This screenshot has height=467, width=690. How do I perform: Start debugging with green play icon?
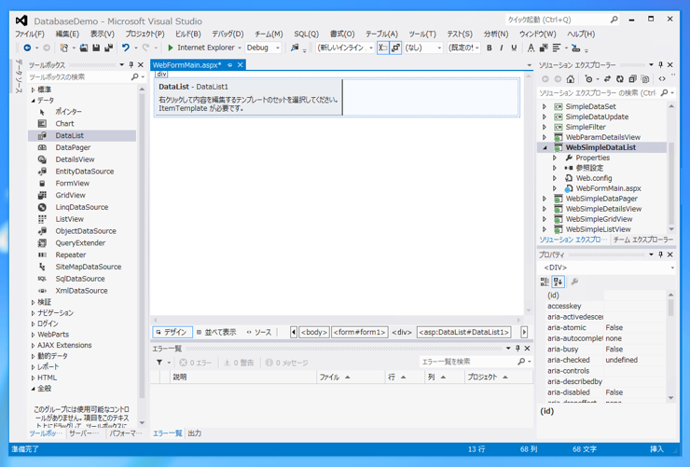171,48
